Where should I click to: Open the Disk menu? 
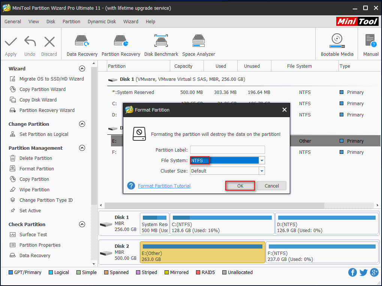pos(51,21)
